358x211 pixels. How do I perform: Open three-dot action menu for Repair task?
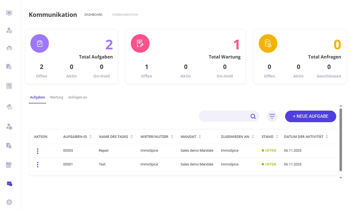38,151
